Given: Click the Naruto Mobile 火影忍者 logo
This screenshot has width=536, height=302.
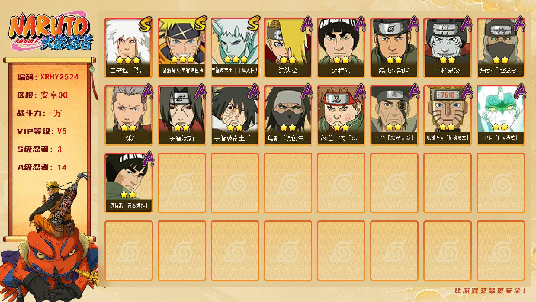Looking at the screenshot, I should point(50,33).
